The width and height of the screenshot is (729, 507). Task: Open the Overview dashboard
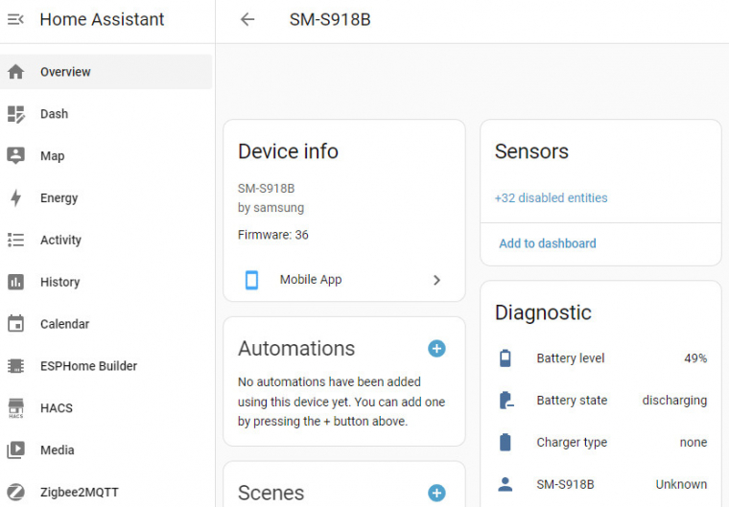[65, 72]
